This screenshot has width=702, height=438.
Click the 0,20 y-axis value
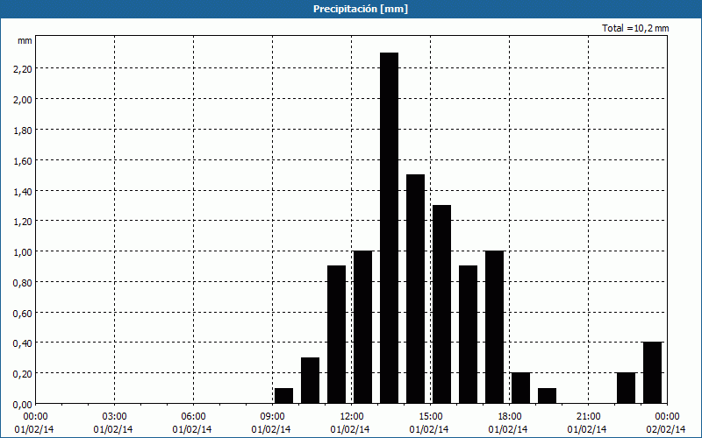(23, 374)
